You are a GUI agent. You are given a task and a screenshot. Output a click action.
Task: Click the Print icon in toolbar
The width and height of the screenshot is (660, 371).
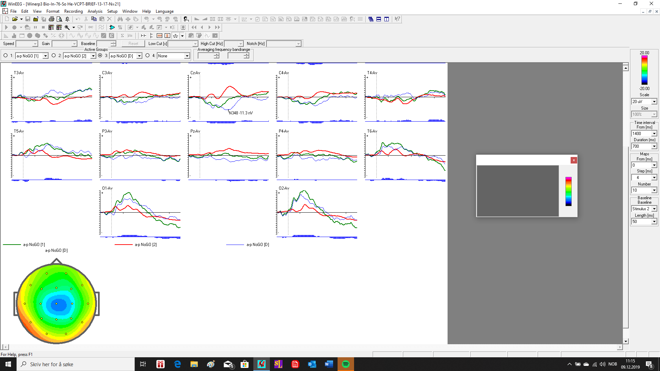coord(51,19)
